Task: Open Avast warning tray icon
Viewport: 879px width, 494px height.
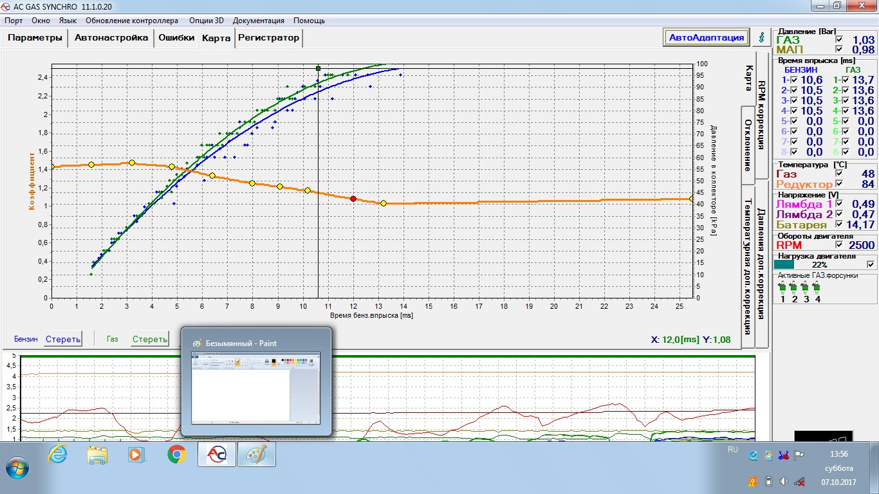Action: [x=752, y=481]
